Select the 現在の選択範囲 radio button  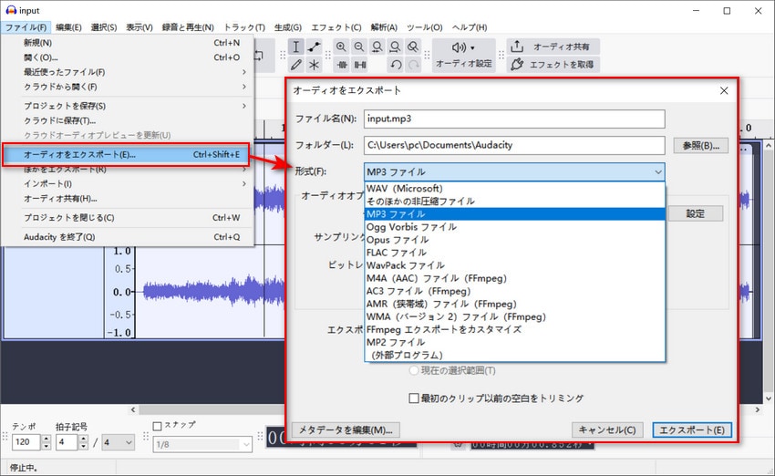(414, 370)
